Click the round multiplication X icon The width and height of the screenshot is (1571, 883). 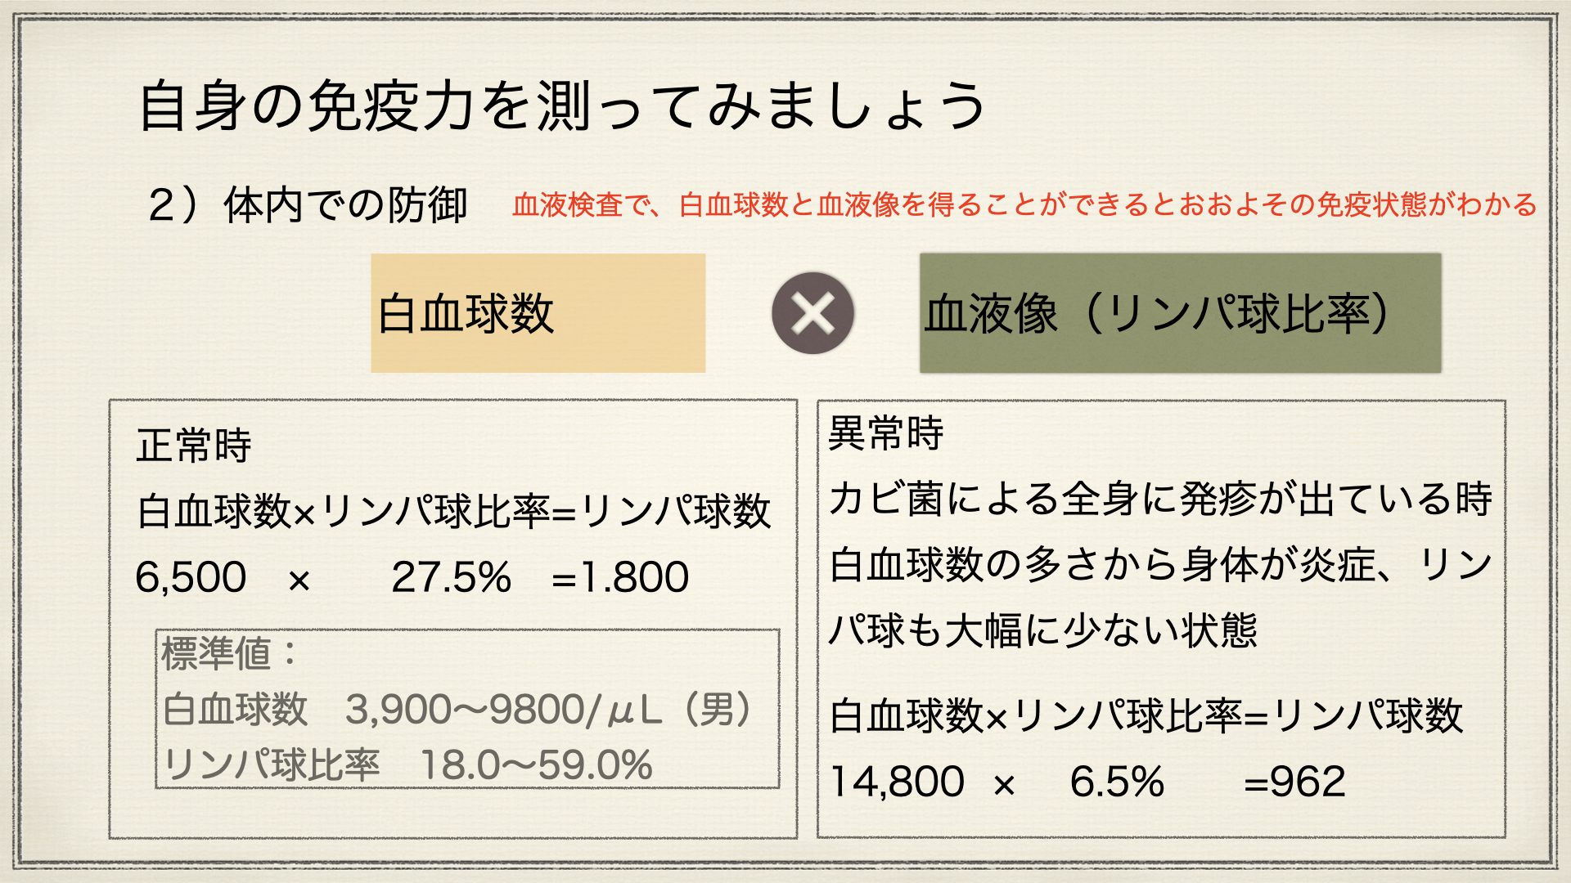(x=813, y=313)
